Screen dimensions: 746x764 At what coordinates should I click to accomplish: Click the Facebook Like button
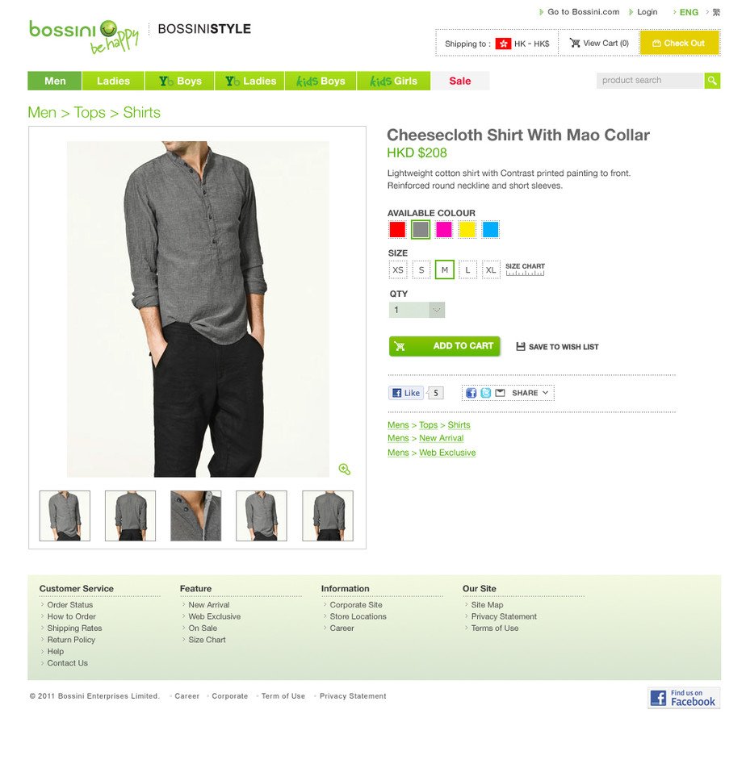405,393
